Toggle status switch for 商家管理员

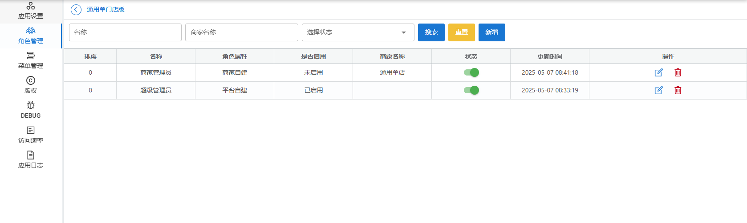click(471, 72)
